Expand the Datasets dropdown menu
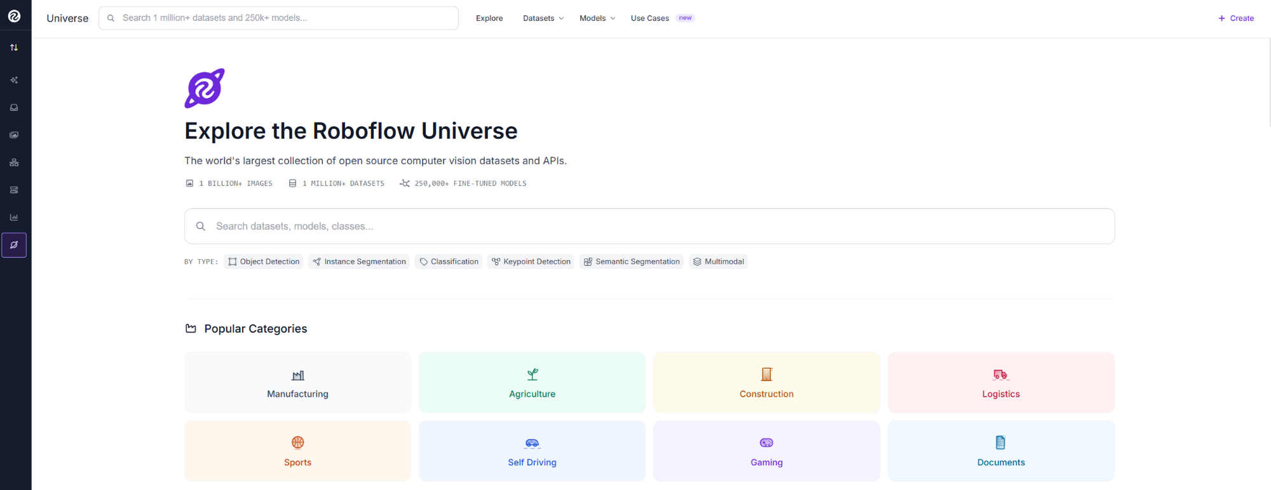The image size is (1271, 490). pos(543,18)
